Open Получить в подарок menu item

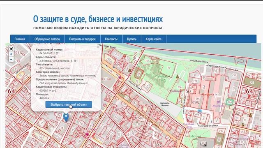(82, 39)
